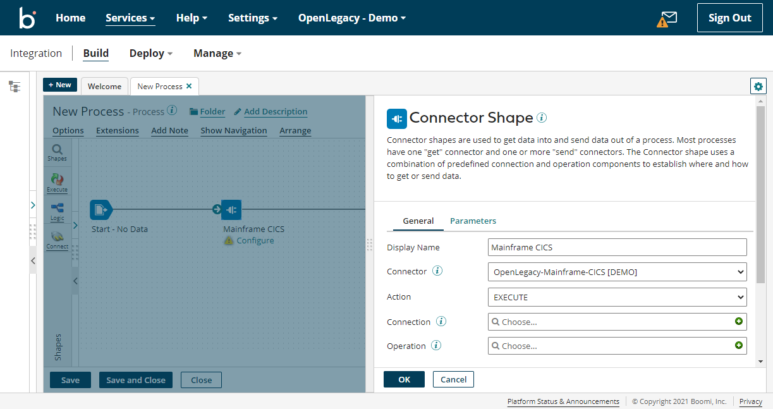Expand the Deploy menu
Screen dimensions: 773x409
coord(150,53)
